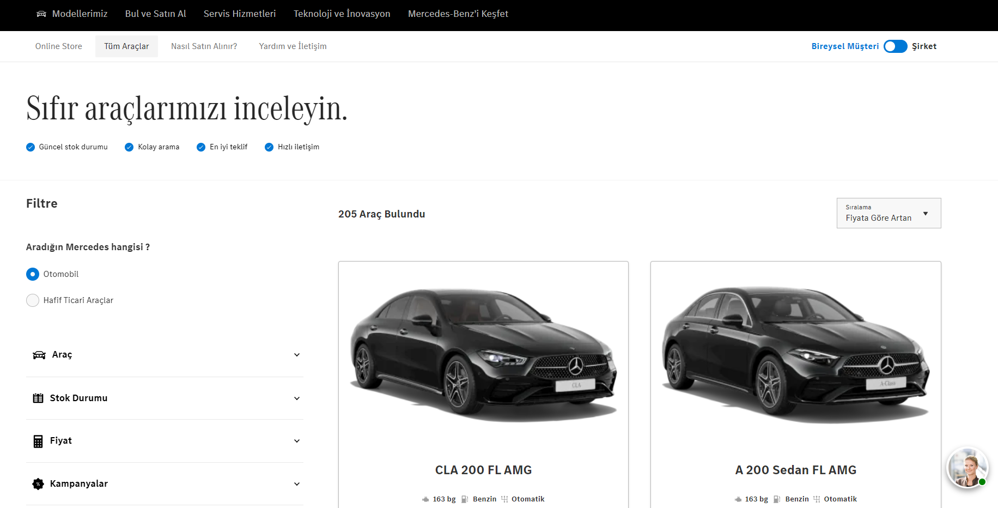Click the Otomatik label on CLA 200 card

pyautogui.click(x=528, y=499)
